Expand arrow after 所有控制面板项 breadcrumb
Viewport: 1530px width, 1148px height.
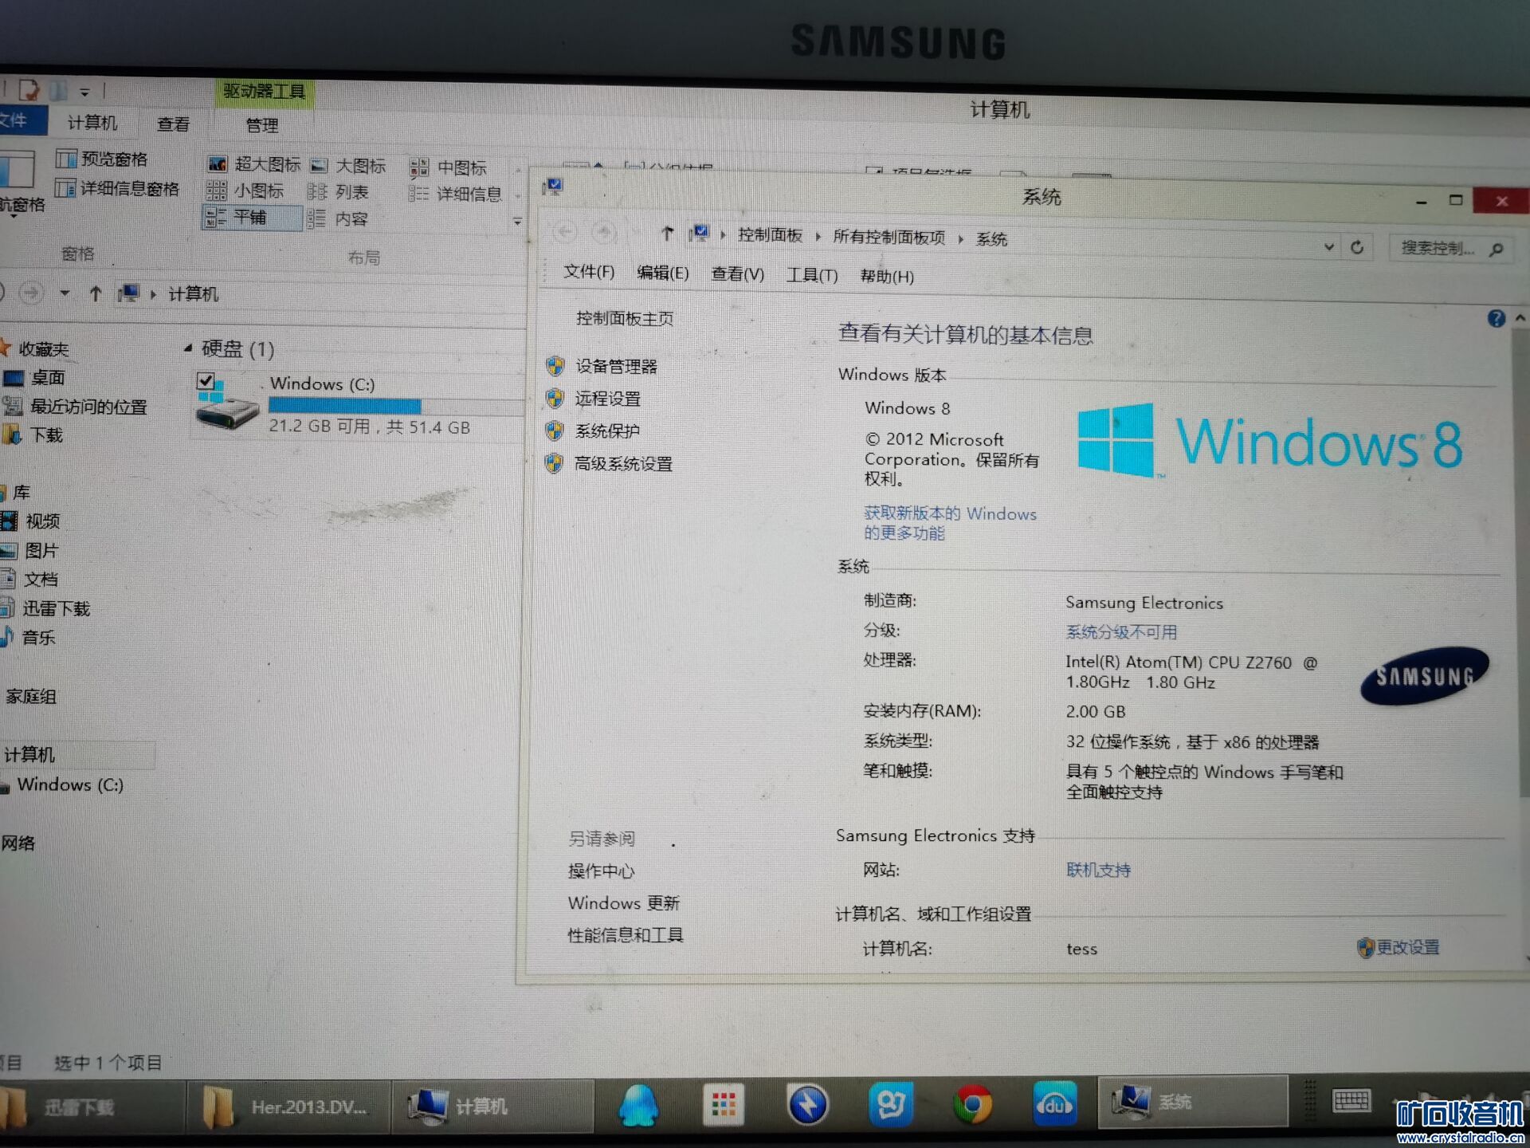[961, 238]
